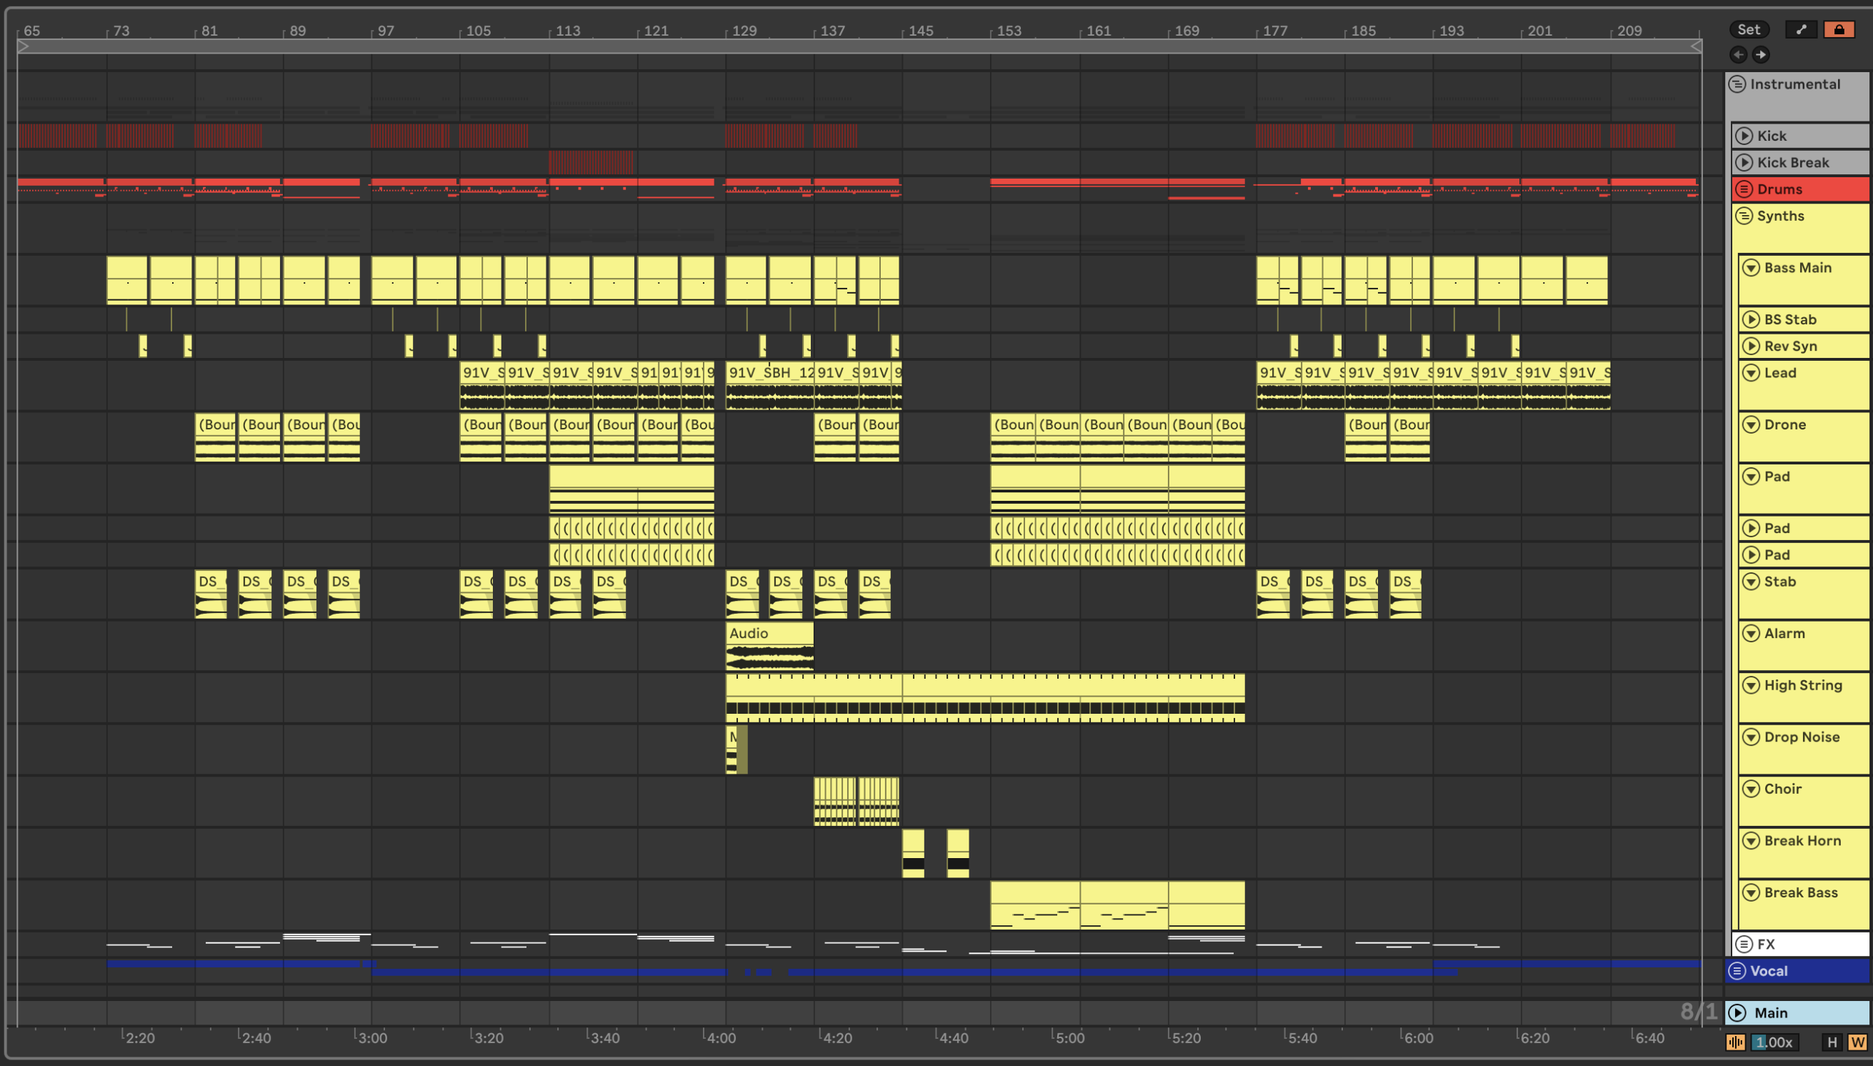Click the 1.00x zoom value field
1873x1066 pixels.
[x=1774, y=1042]
